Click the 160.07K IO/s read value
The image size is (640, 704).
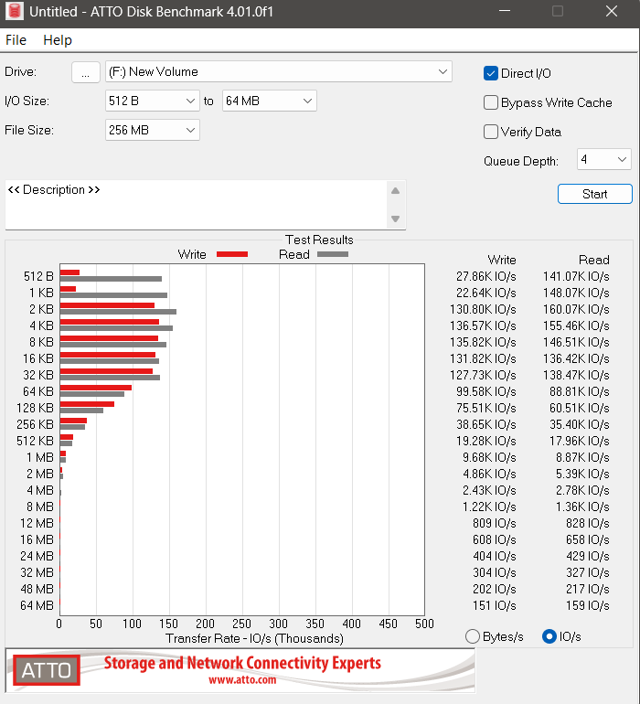coord(576,309)
